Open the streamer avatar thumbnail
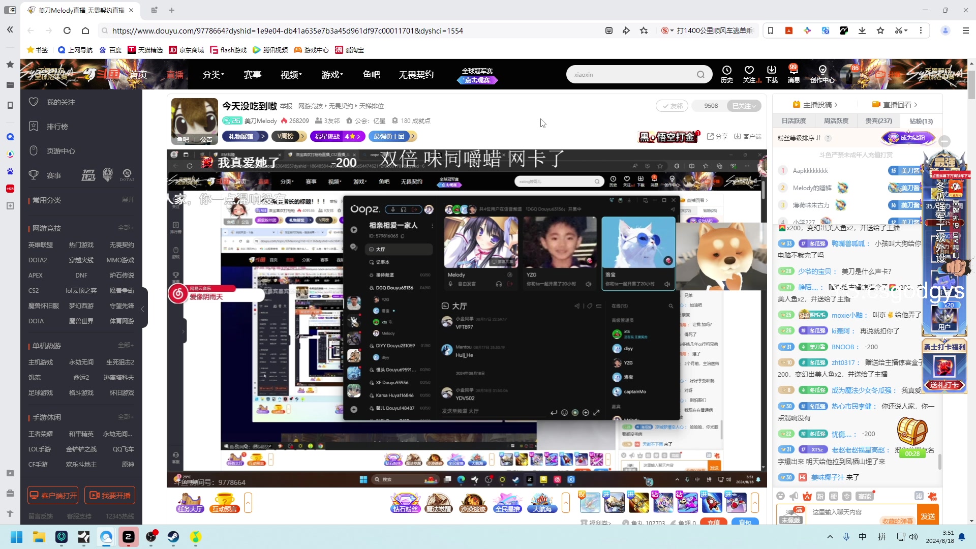This screenshot has width=976, height=549. (x=195, y=121)
